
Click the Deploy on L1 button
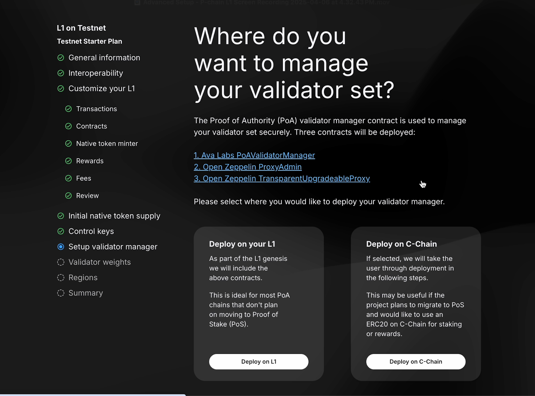click(258, 362)
